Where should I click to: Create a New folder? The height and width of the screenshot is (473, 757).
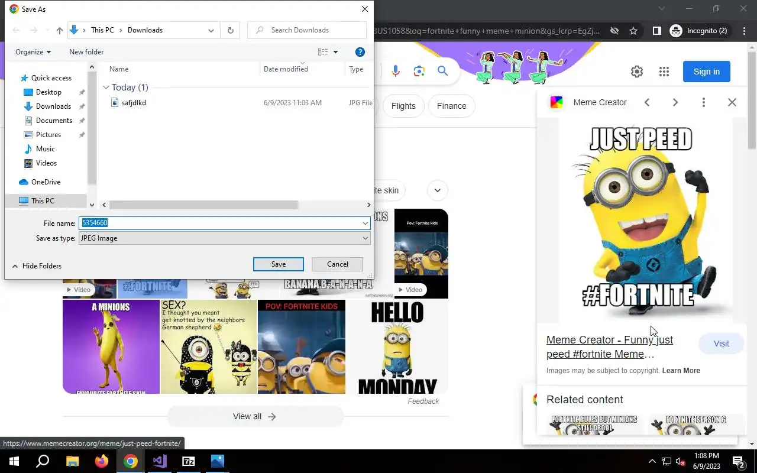(x=86, y=52)
